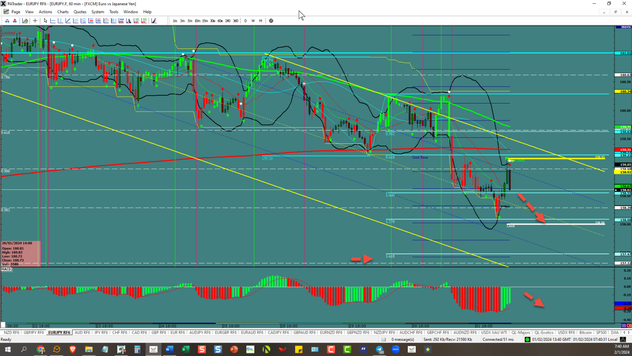Switch chart to 3m timeframe
The height and width of the screenshot is (356, 632).
click(x=182, y=21)
